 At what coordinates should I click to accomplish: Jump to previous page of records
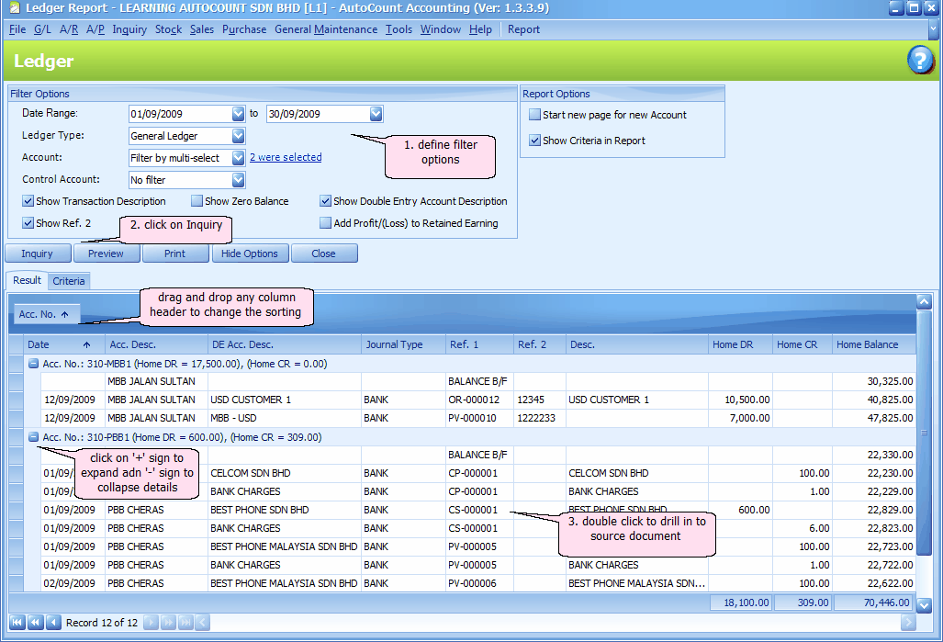[x=36, y=622]
